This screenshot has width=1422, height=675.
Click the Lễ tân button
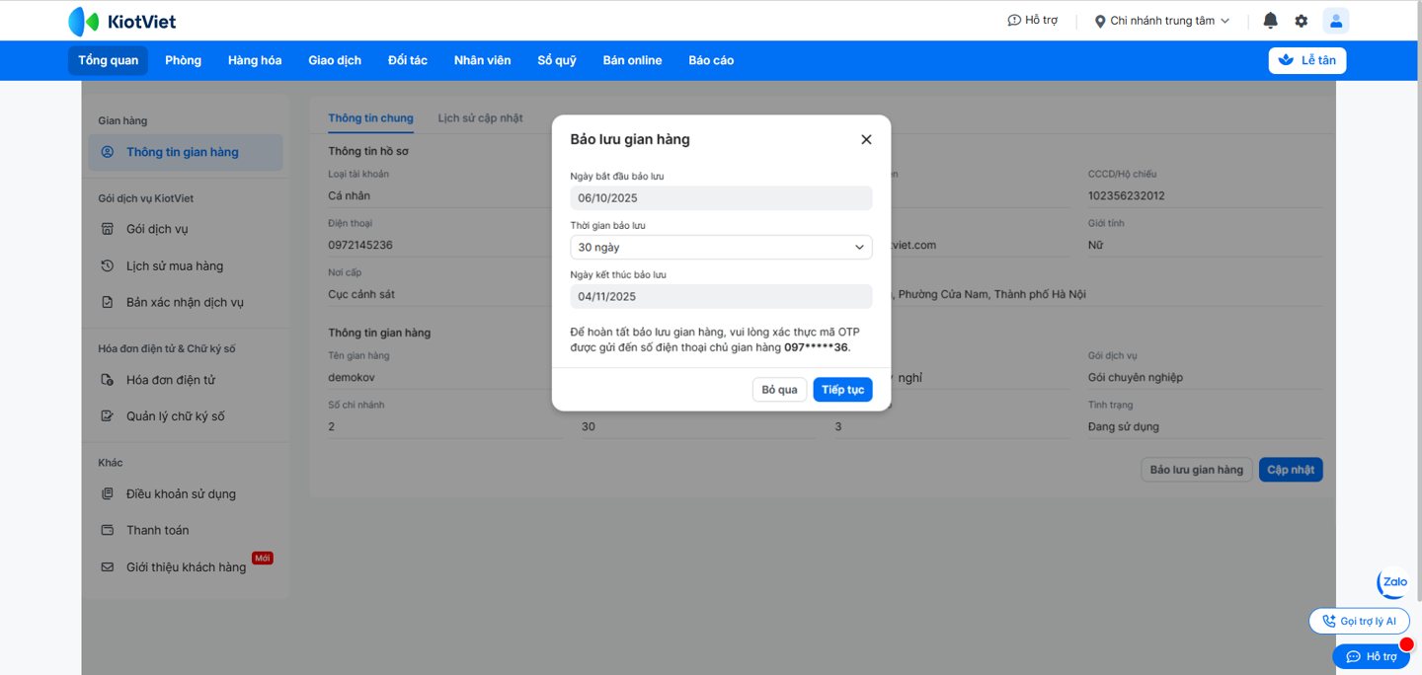tap(1306, 60)
